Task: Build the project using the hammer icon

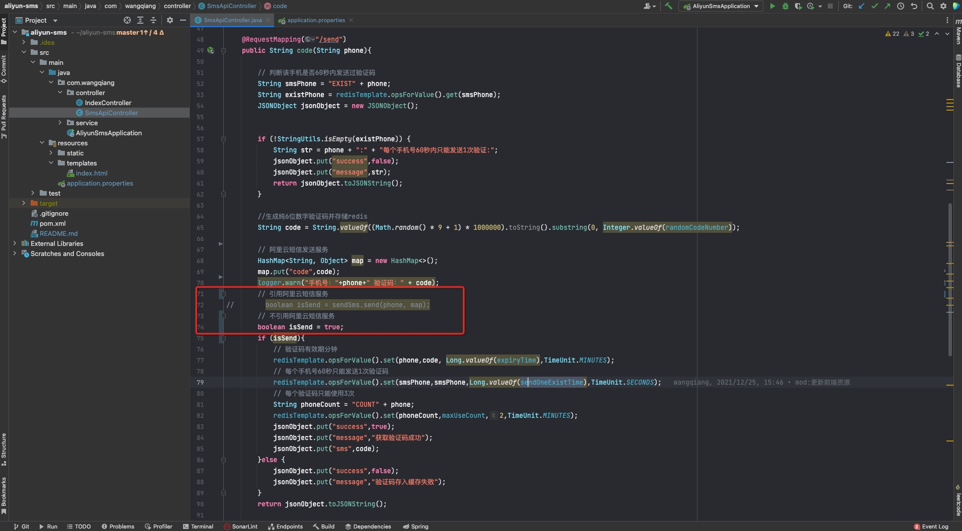Action: pyautogui.click(x=668, y=6)
